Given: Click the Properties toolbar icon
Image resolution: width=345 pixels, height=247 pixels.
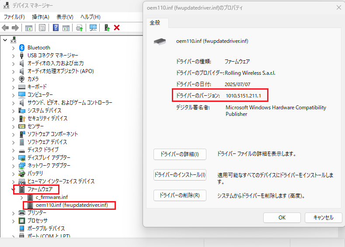Looking at the screenshot, I should [42, 28].
